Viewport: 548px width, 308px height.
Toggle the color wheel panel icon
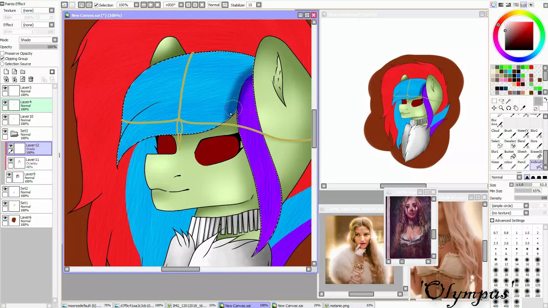494,5
